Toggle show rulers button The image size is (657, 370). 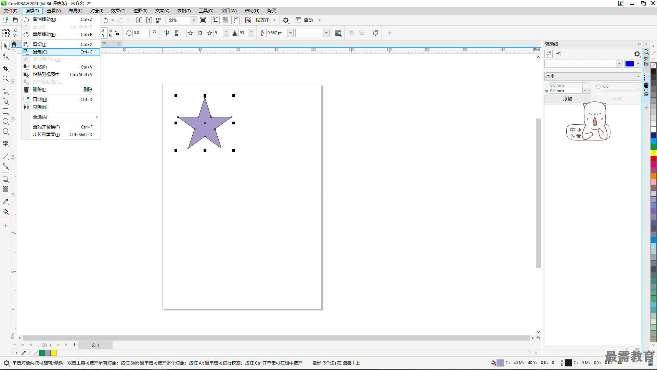point(216,20)
